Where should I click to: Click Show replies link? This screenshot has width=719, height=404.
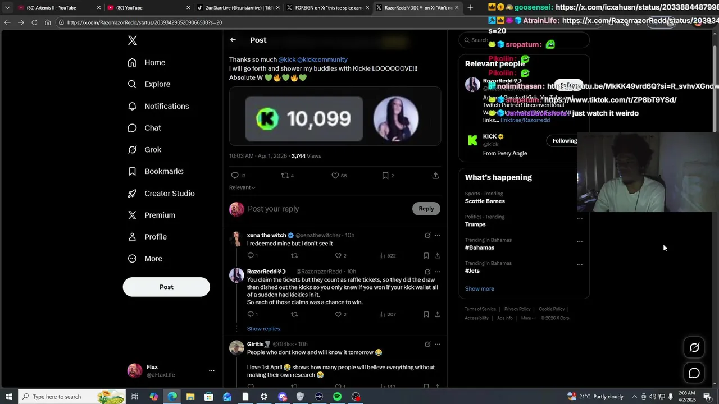tap(263, 329)
